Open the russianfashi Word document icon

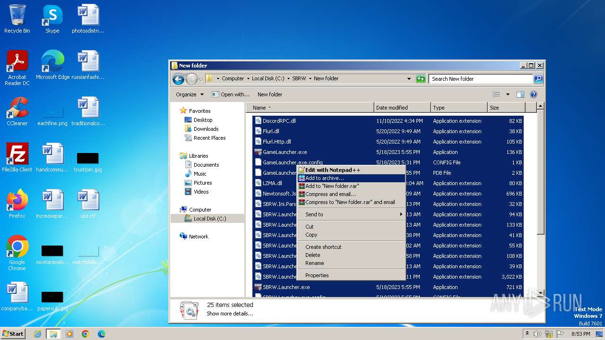(x=88, y=65)
